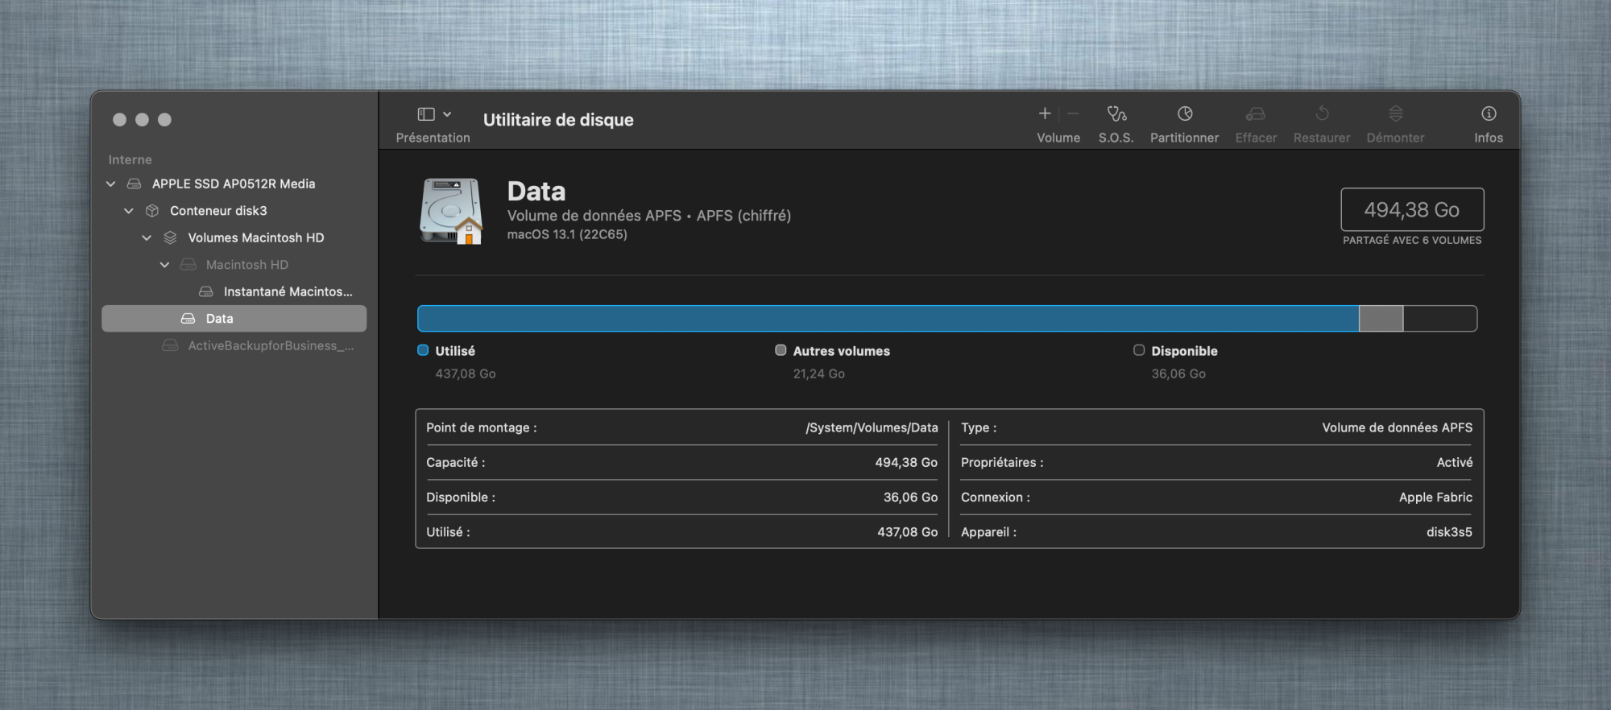Click the disk icon beside ActiveBackupforBusiness

(170, 345)
